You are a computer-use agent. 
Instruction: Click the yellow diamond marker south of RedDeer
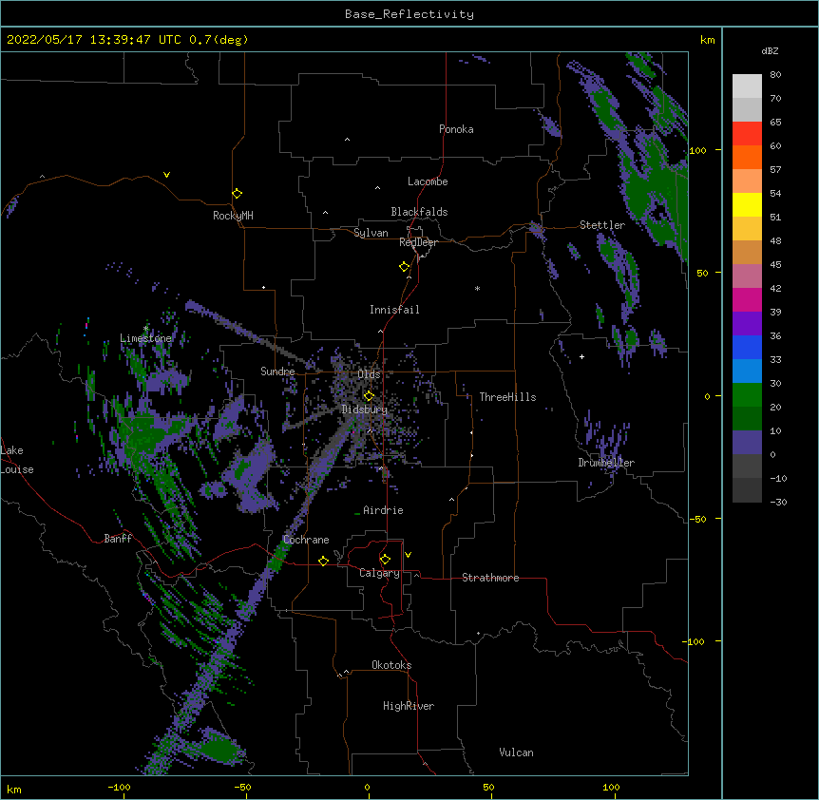(404, 266)
